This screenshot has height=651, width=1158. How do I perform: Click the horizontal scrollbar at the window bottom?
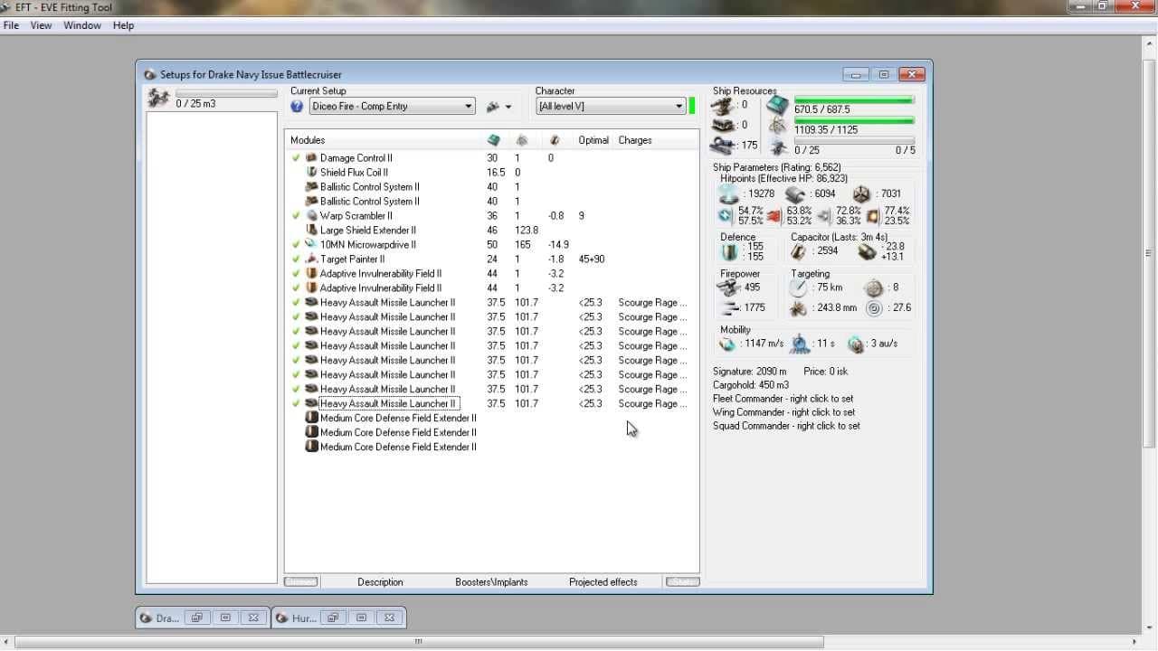point(419,642)
